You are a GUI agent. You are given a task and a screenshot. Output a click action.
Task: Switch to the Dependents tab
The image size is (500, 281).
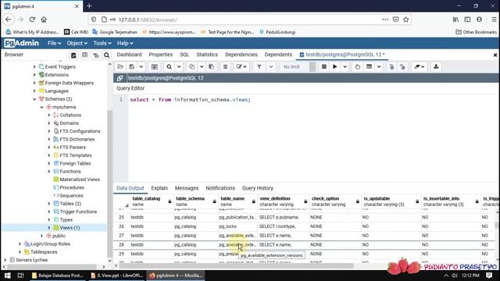click(278, 55)
